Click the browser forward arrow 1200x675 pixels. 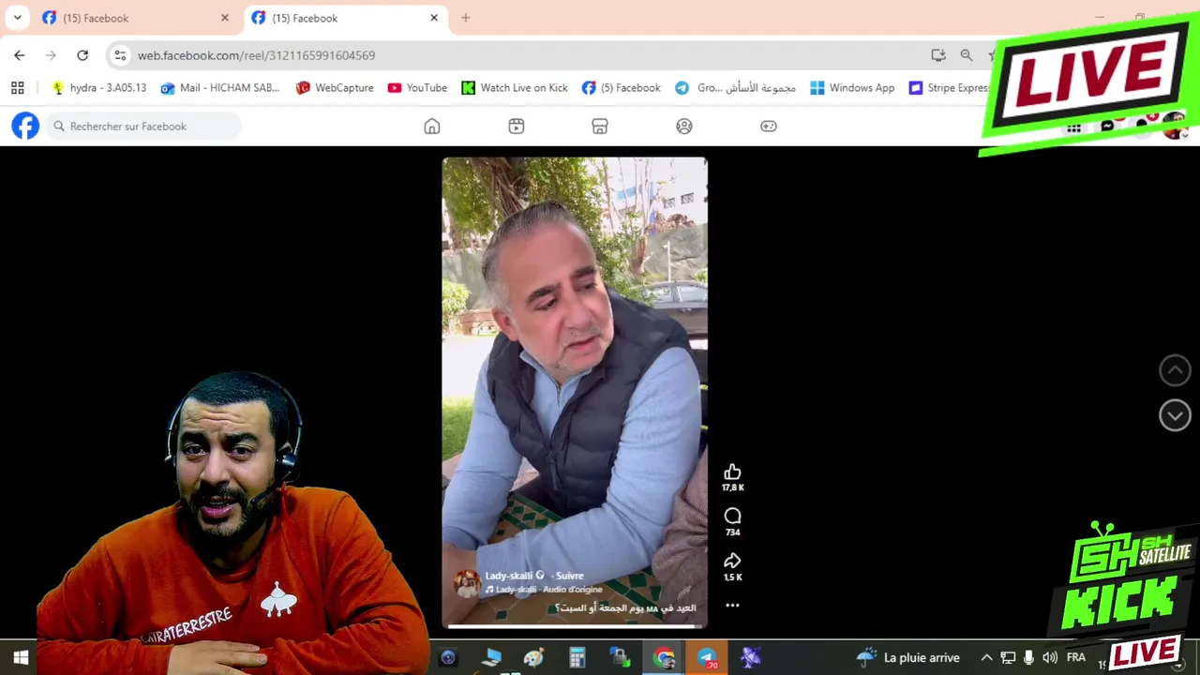[x=51, y=55]
